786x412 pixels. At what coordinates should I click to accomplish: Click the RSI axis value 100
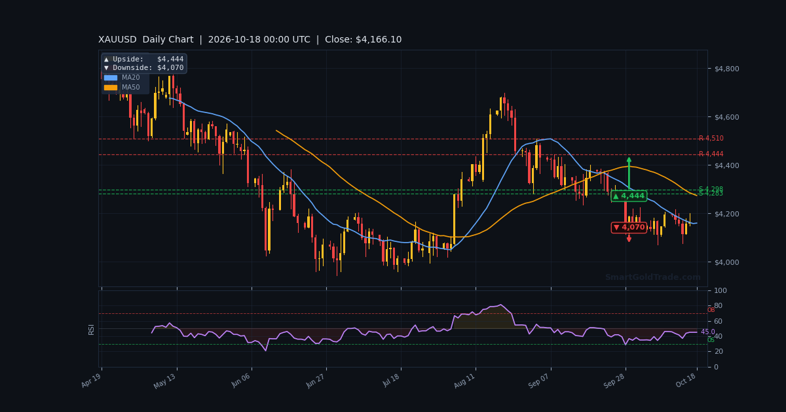coord(720,290)
